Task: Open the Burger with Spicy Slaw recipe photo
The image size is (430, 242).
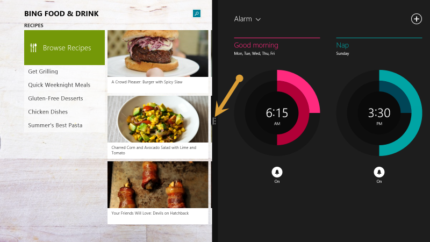Action: [158, 53]
